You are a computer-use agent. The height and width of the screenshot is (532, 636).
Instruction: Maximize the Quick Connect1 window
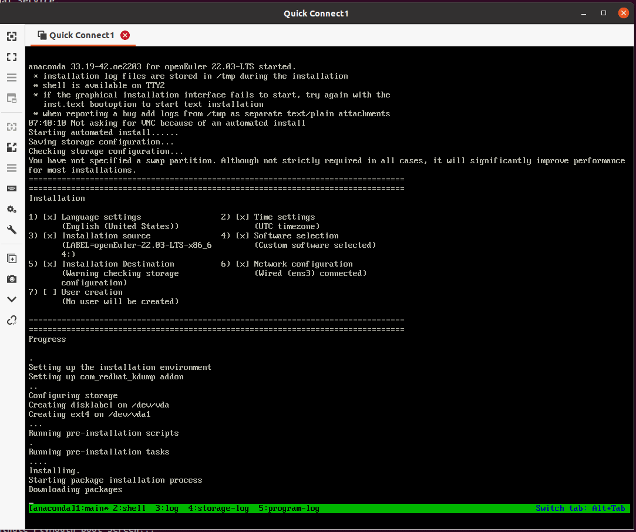[x=604, y=14]
